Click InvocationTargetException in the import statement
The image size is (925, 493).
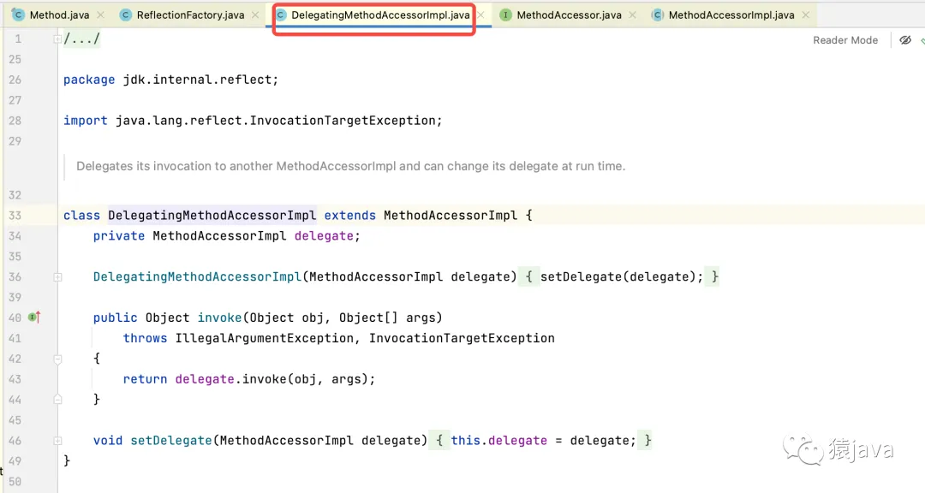tap(342, 121)
